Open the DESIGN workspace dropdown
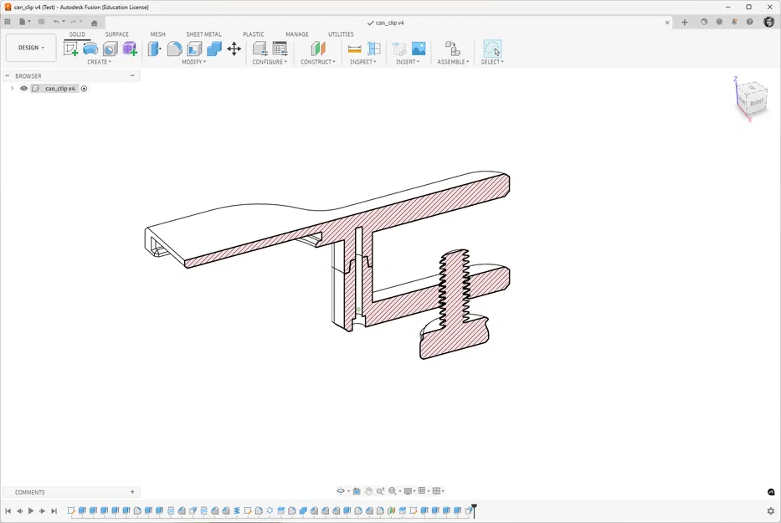 point(30,48)
